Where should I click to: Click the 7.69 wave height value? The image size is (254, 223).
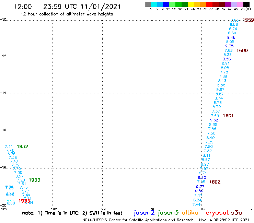(215, 116)
